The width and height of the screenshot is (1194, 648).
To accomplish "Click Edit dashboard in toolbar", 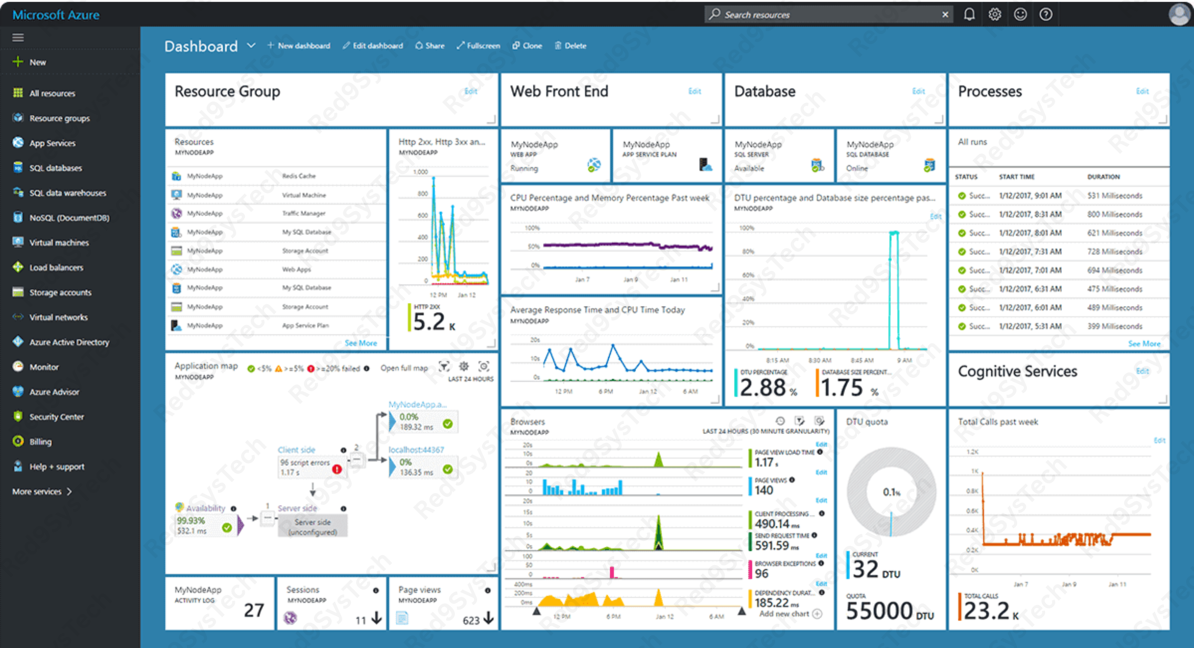I will coord(373,46).
